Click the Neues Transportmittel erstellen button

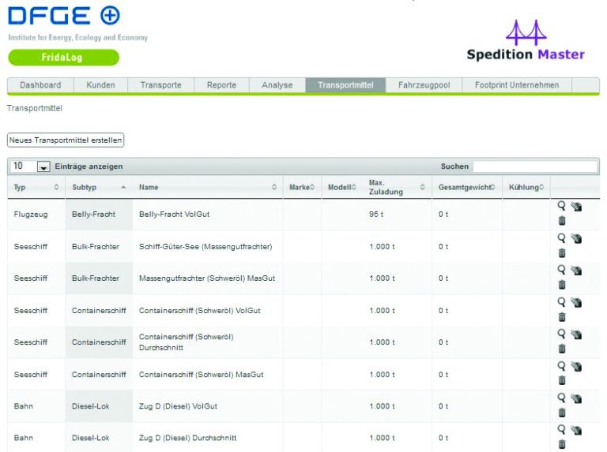(66, 140)
